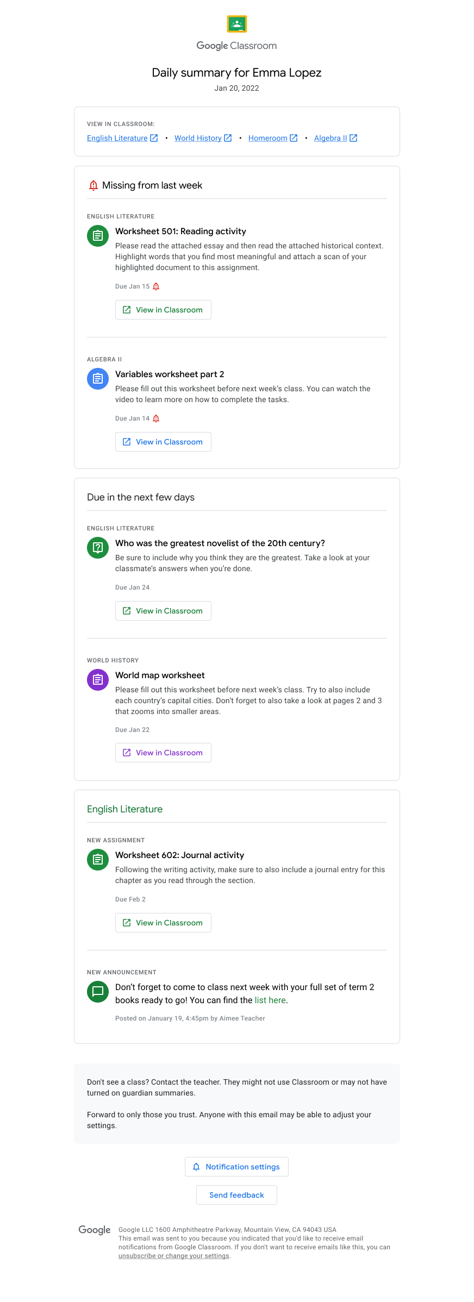Click the Google Classroom logo icon
The height and width of the screenshot is (1302, 474).
click(x=237, y=24)
